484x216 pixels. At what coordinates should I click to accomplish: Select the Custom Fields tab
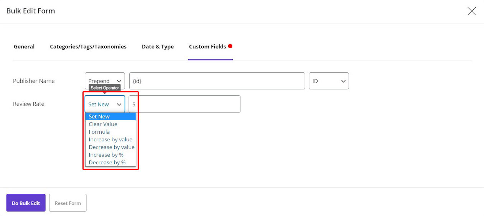[x=207, y=47]
